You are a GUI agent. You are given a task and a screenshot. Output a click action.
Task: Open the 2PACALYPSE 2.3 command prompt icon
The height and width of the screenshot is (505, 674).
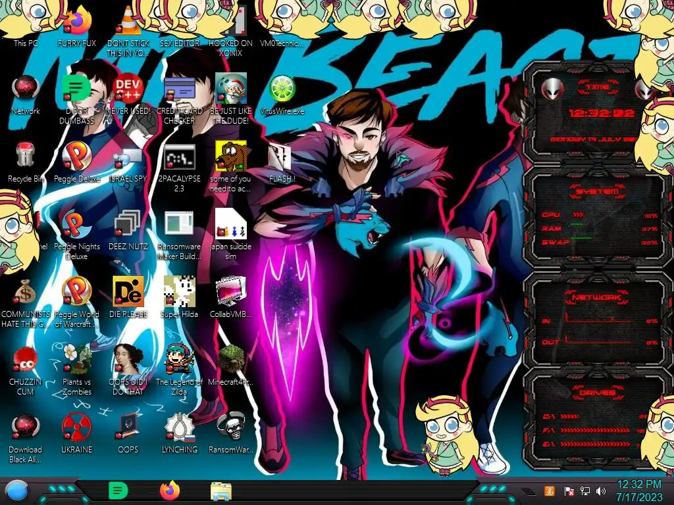point(179,168)
